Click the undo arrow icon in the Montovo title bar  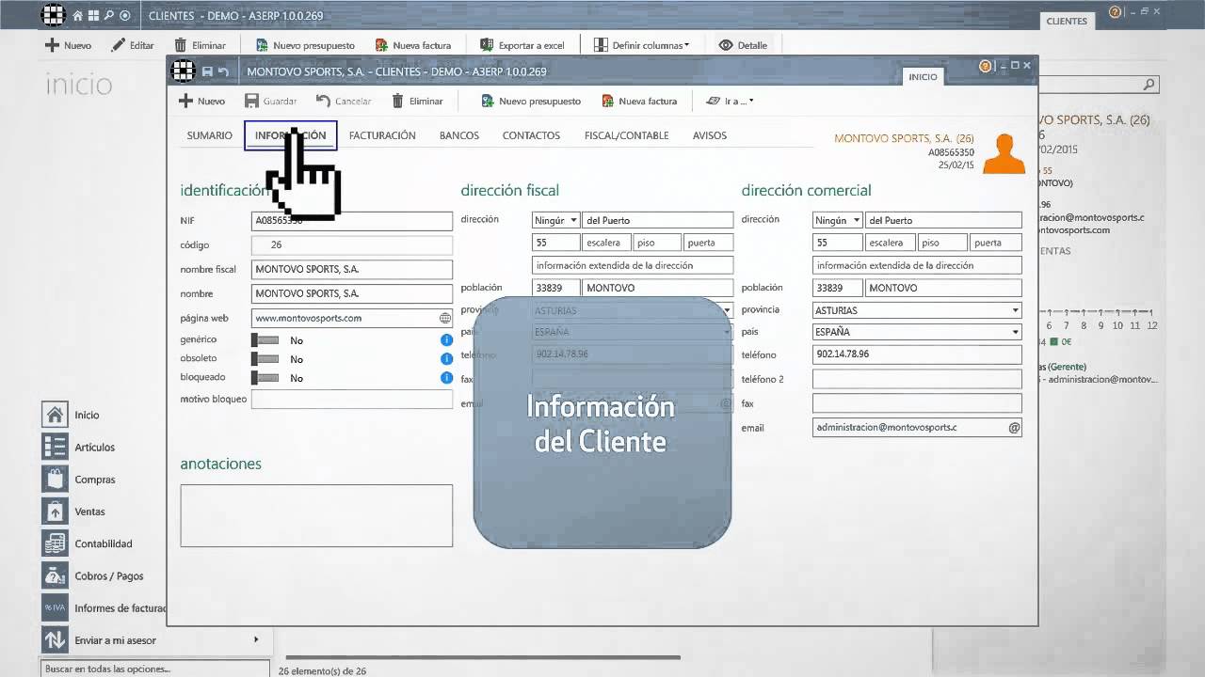pyautogui.click(x=223, y=71)
